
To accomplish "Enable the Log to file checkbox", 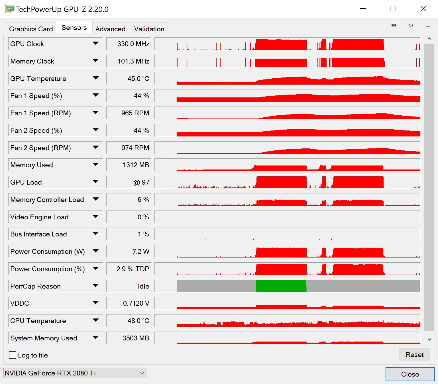I will tap(13, 355).
